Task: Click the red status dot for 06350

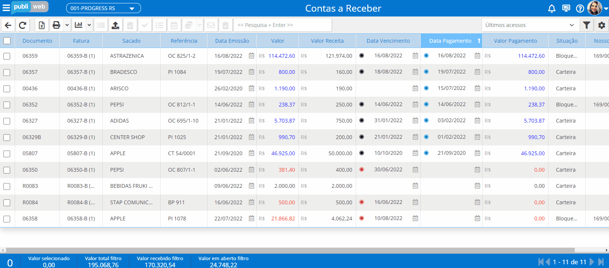Action: [362, 169]
